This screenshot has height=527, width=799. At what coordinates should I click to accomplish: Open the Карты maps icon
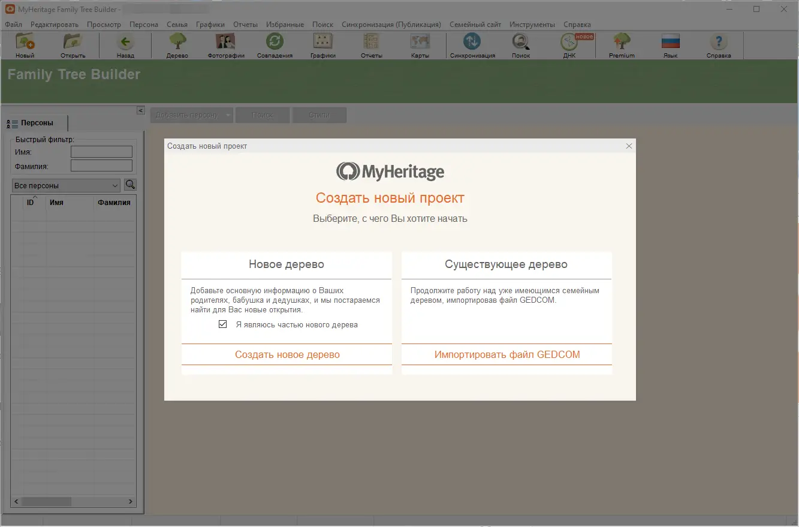point(420,46)
